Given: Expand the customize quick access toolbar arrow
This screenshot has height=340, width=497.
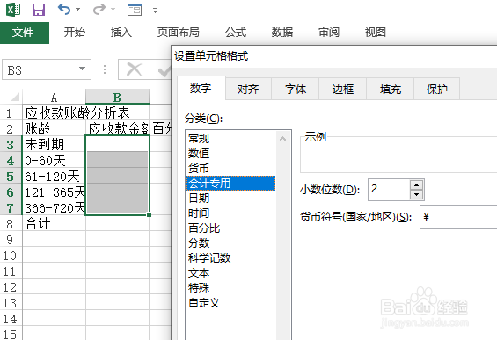Looking at the screenshot, I should 156,11.
